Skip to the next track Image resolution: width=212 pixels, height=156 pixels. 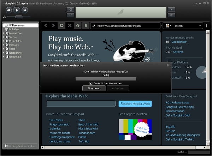coord(25,10)
